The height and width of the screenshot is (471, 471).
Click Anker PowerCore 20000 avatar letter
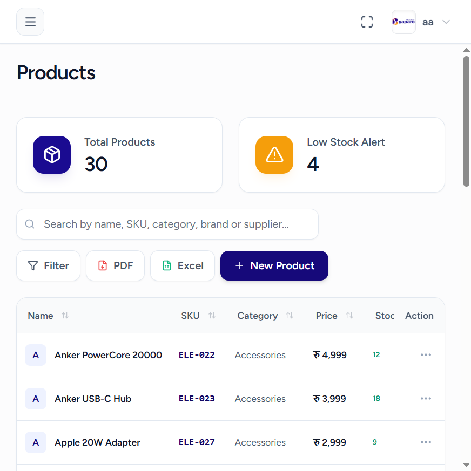pyautogui.click(x=36, y=355)
